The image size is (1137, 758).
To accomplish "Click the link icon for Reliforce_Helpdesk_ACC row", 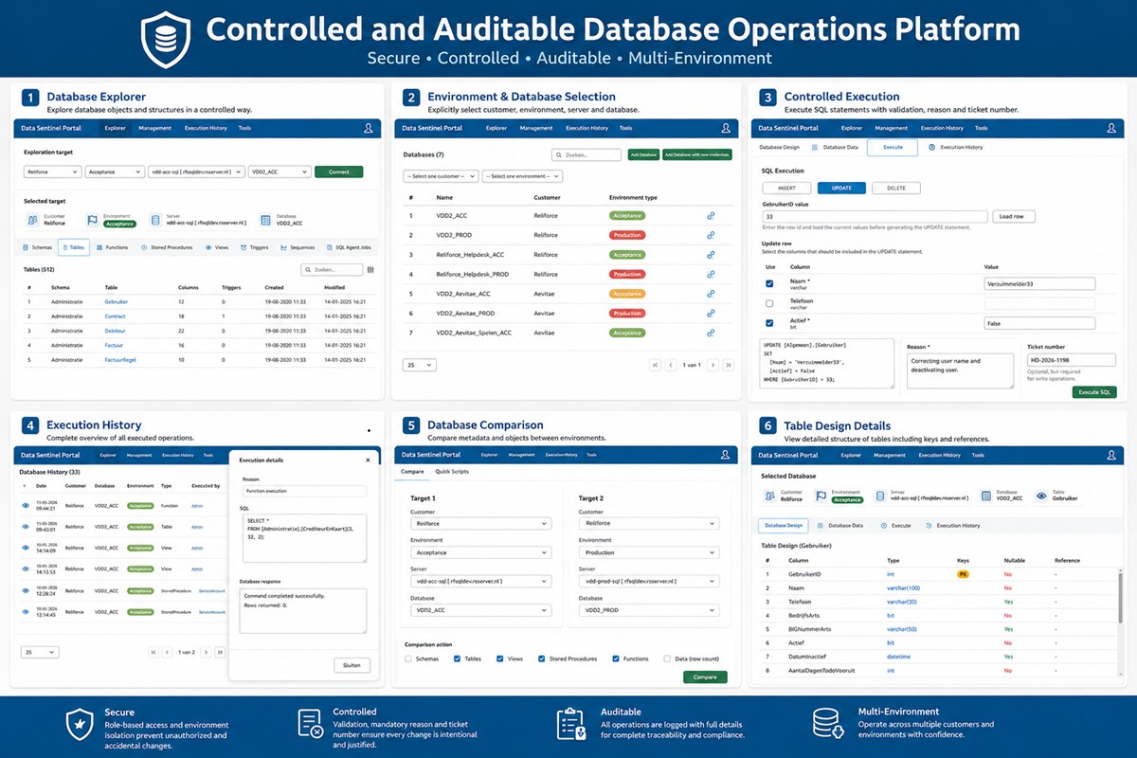I will coord(711,255).
